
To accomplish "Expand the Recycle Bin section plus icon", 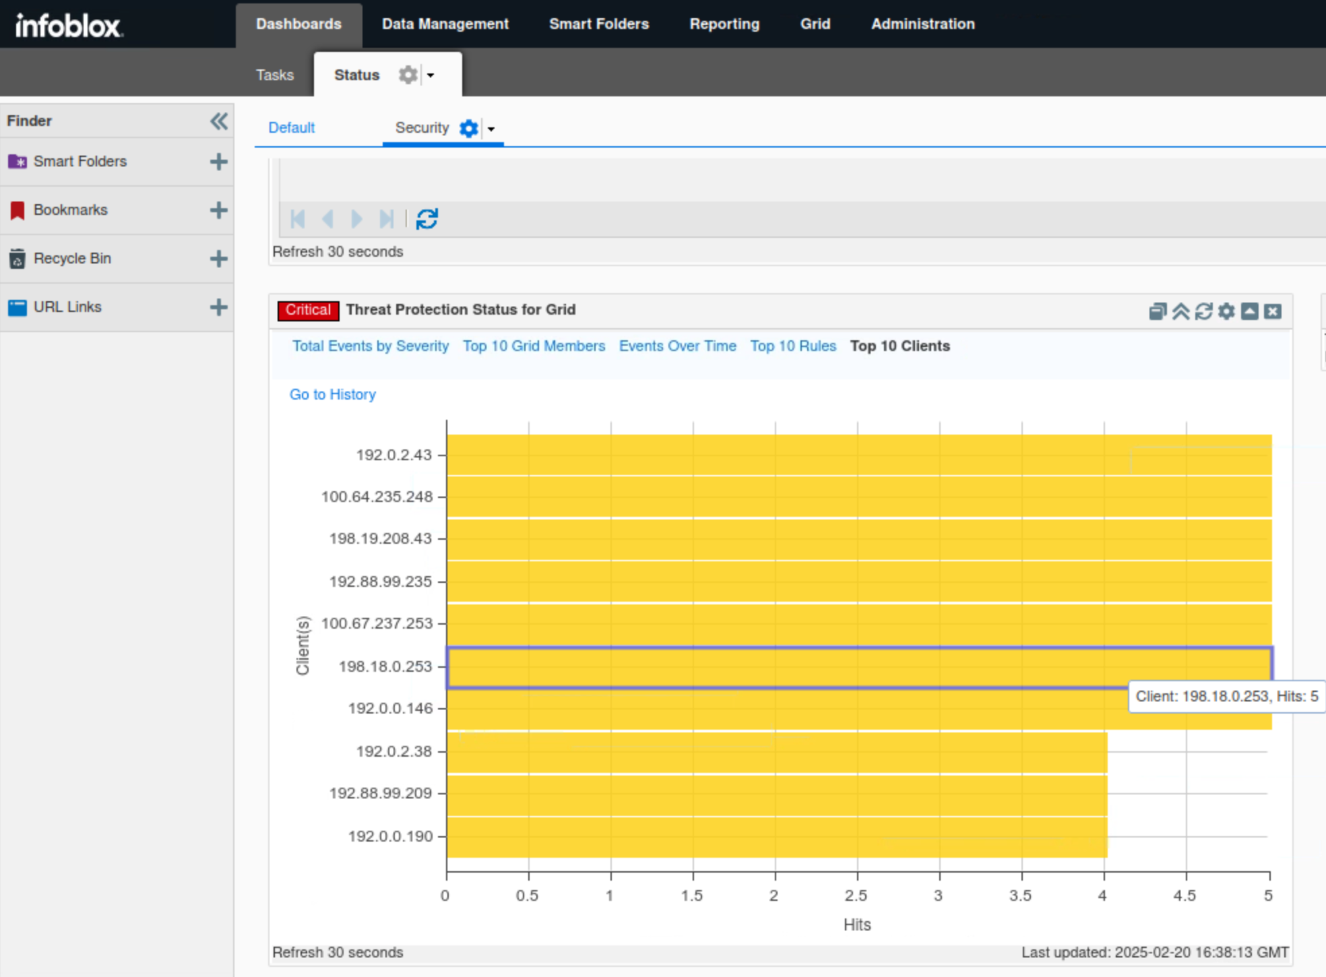I will [218, 259].
